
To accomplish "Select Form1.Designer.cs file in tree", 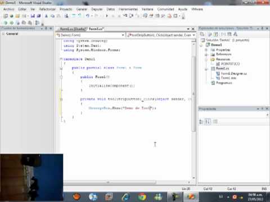I will click(234, 74).
